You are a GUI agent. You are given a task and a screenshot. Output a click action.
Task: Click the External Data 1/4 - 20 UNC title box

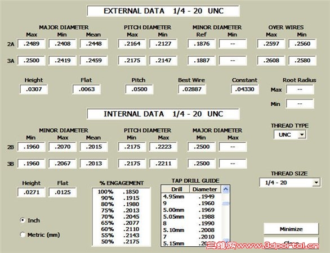(x=163, y=11)
